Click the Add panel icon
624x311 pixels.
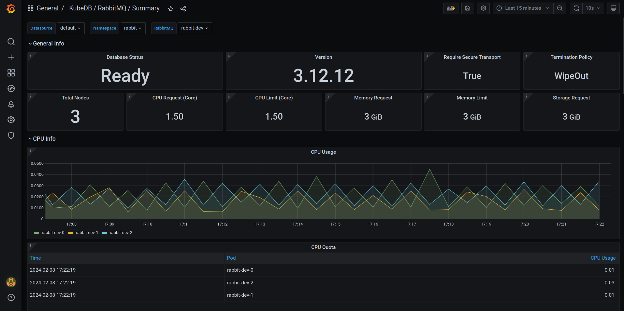(451, 8)
